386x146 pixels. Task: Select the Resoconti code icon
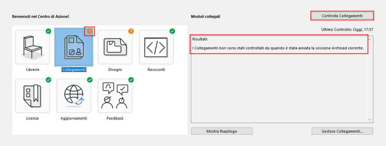click(x=156, y=47)
